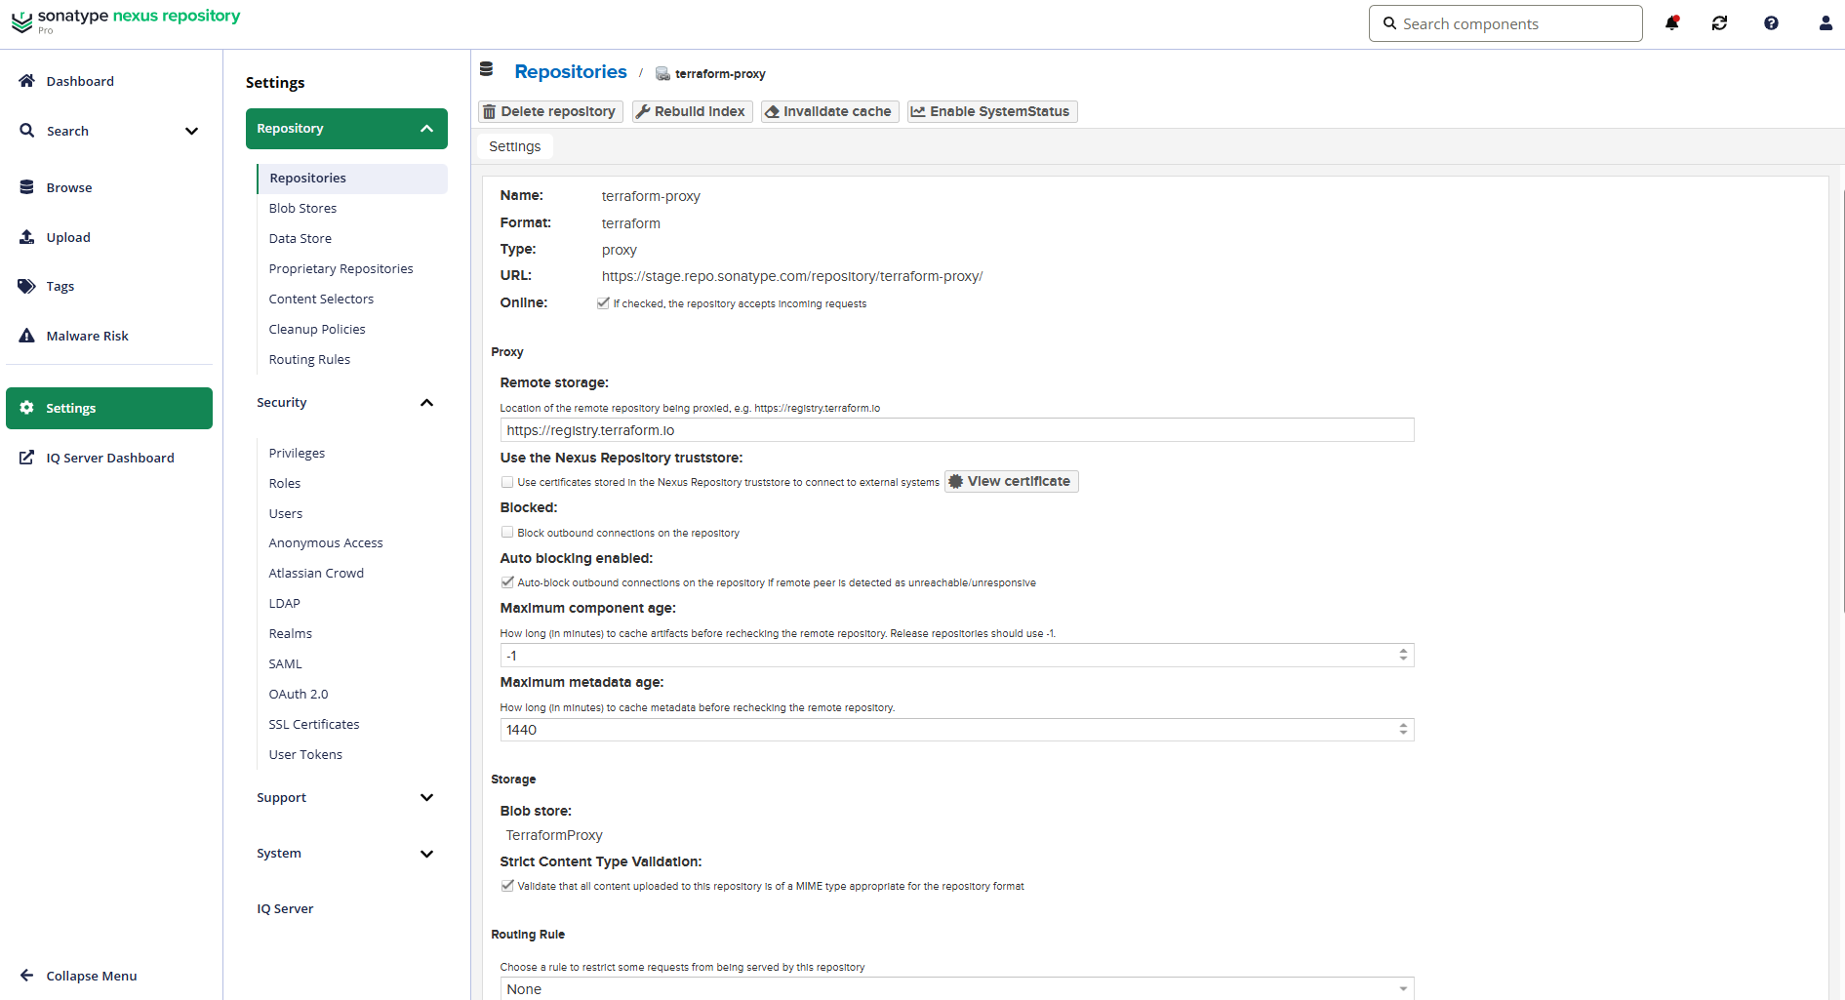Viewport: 1845px width, 1000px height.
Task: Open Privileges under Security
Action: click(x=297, y=454)
